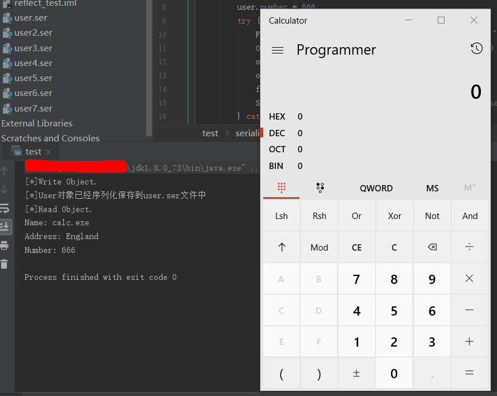Cycle the QWORD word size selector
497x396 pixels.
[376, 188]
